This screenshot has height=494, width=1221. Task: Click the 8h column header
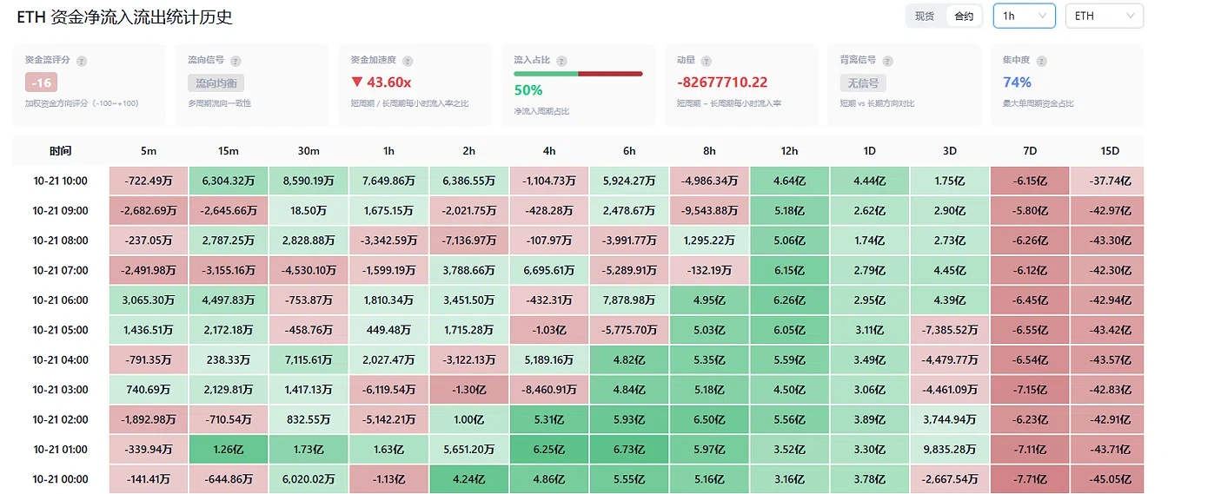pyautogui.click(x=709, y=151)
